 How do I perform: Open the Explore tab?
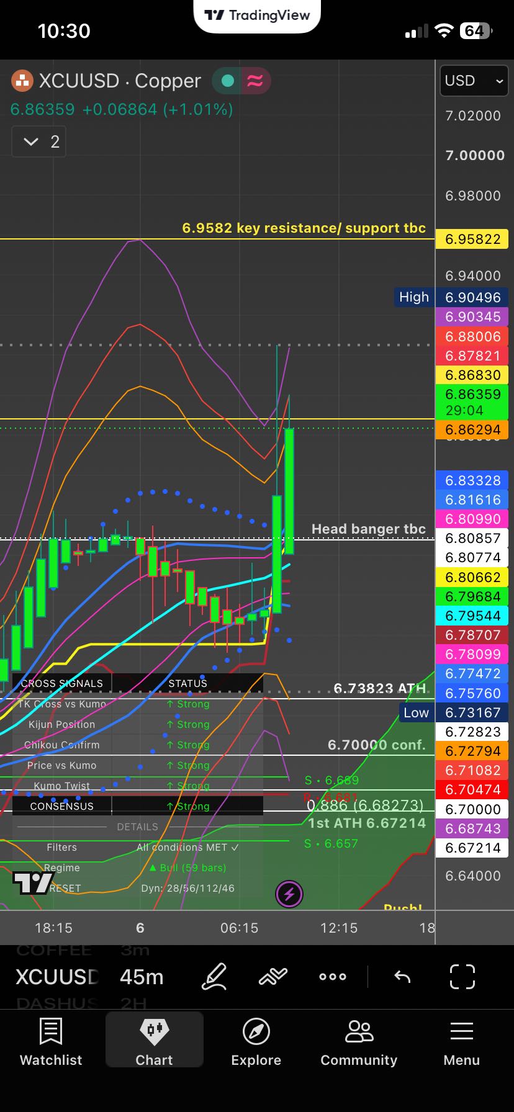point(256,1042)
